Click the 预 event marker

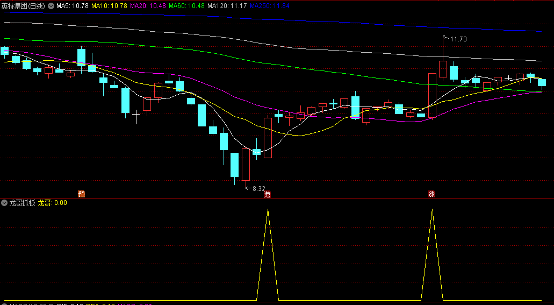[x=81, y=194]
